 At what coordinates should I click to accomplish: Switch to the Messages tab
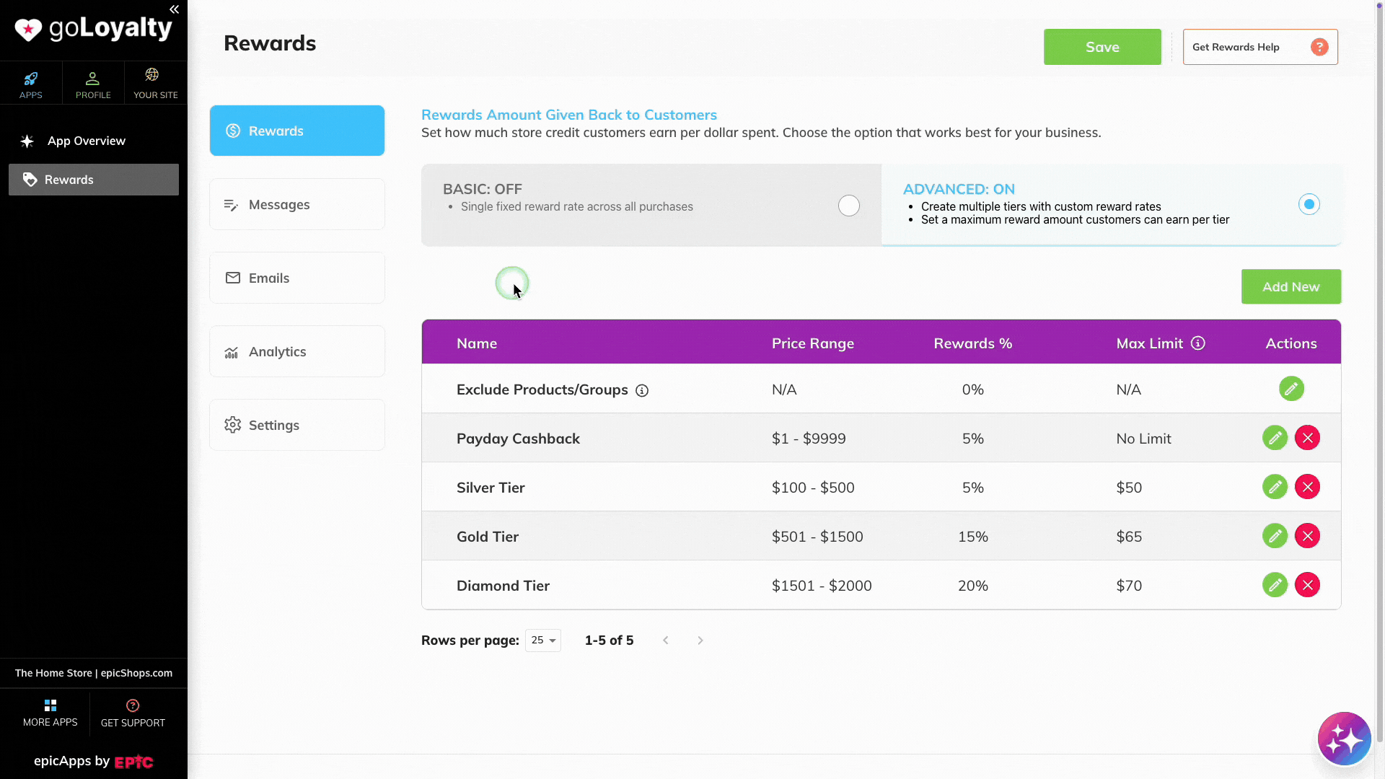(297, 204)
